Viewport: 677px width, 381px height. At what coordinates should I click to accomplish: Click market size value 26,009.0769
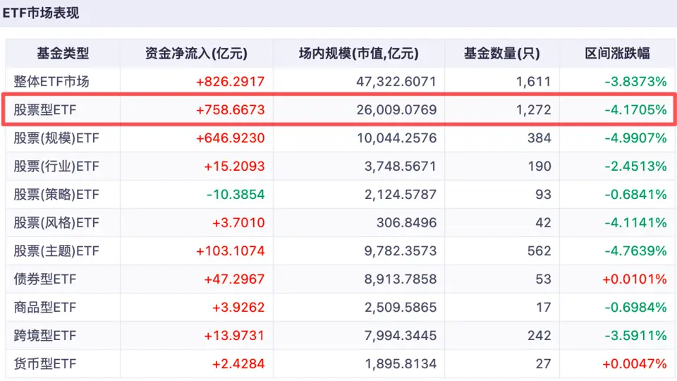tap(396, 110)
